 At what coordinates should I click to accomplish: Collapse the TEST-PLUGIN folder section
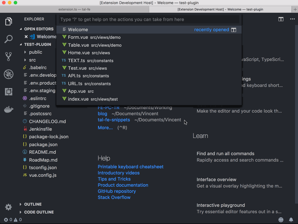click(37, 44)
